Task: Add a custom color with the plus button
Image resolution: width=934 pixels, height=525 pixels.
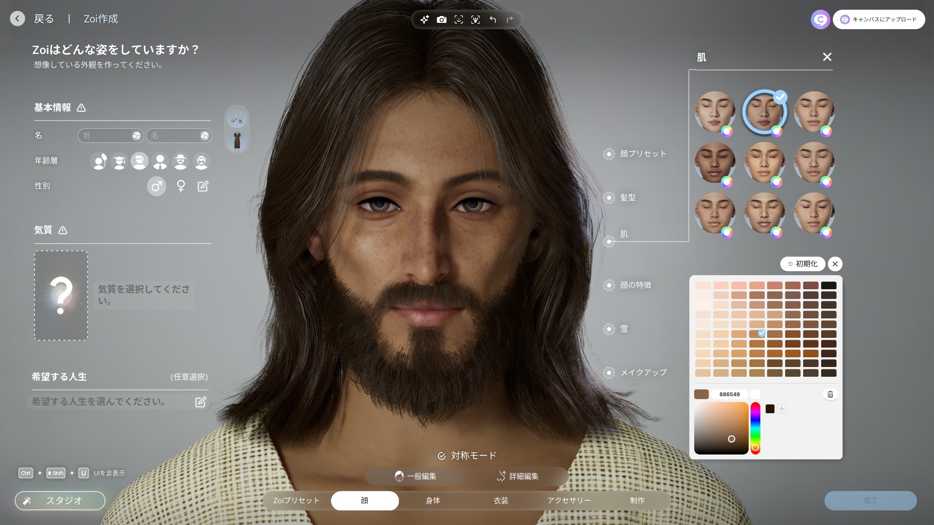Action: (782, 409)
